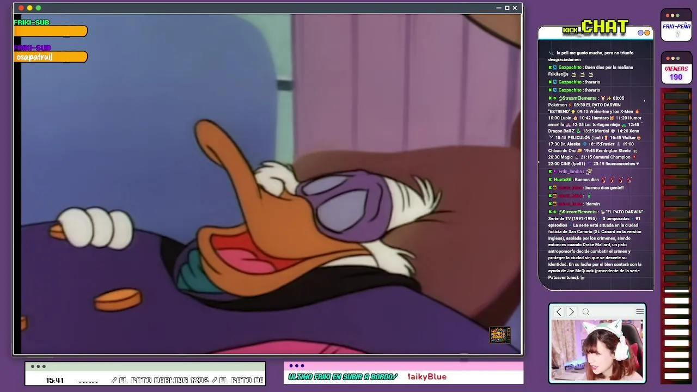This screenshot has height=392, width=697.
Task: Click '15:15 PELICULÓN (!peli)' in schedule message
Action: tap(579, 138)
